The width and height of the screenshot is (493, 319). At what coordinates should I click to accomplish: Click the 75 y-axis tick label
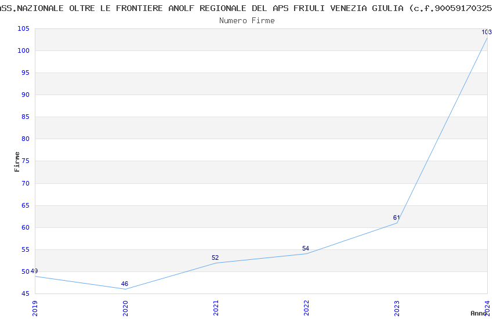[x=25, y=161]
